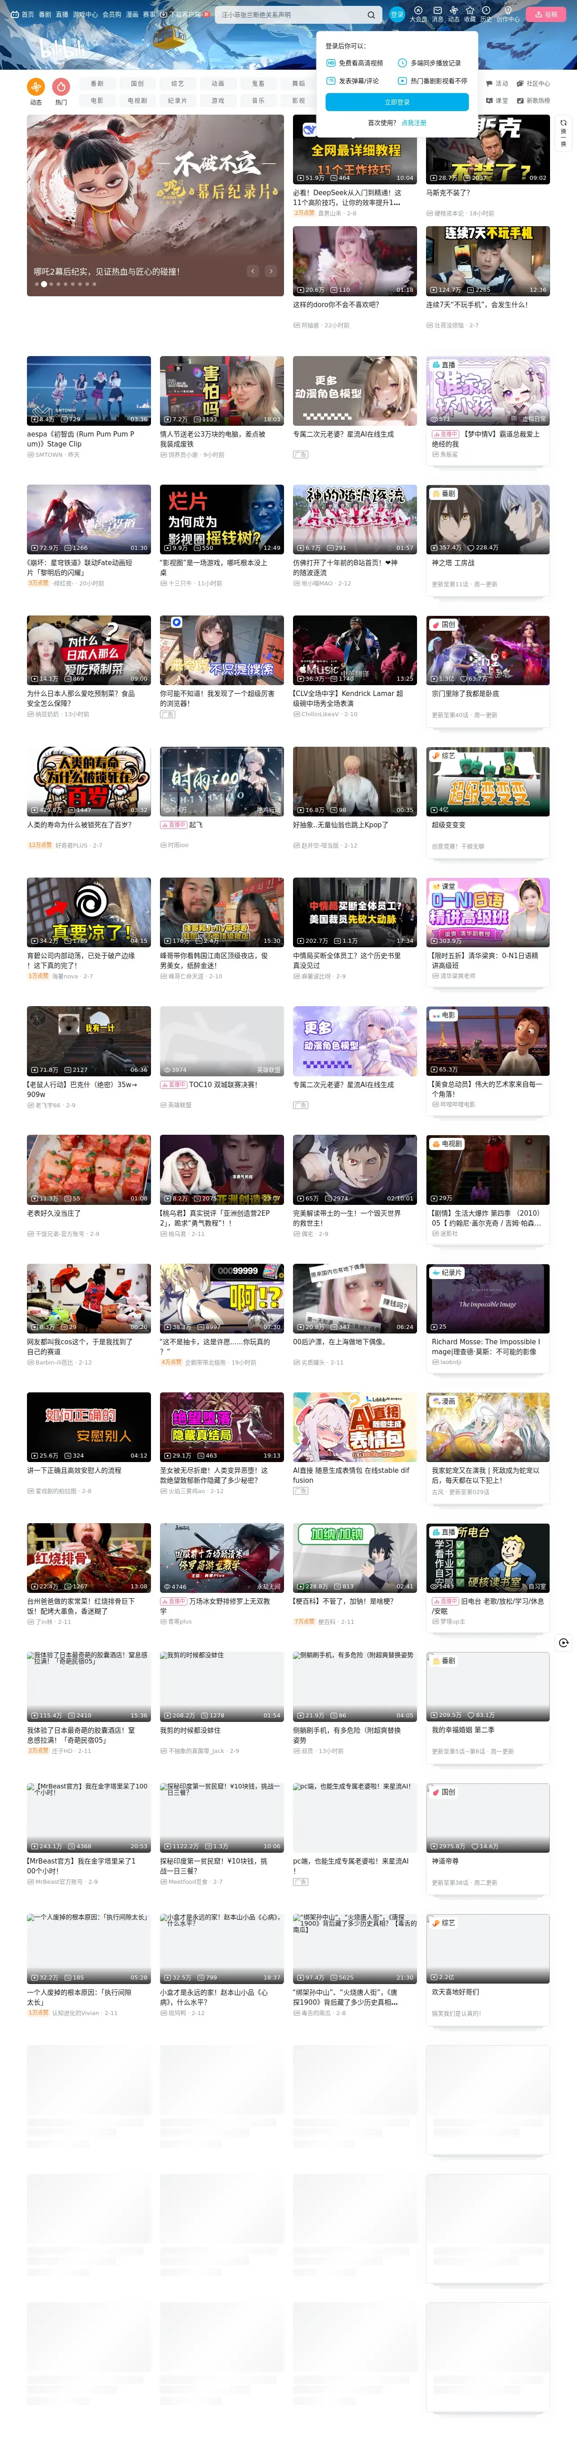Go to 番剧 in the top navigation bar
This screenshot has width=577, height=2439.
44,15
